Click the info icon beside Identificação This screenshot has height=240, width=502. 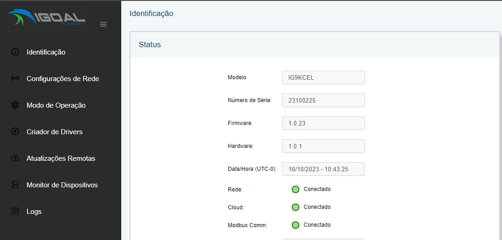(x=15, y=52)
